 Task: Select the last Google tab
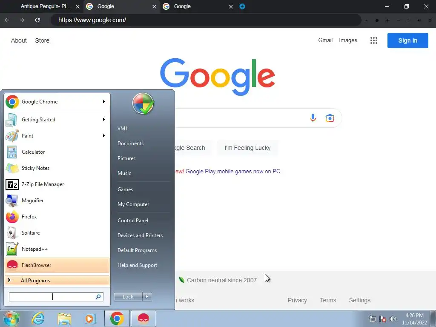click(x=198, y=6)
